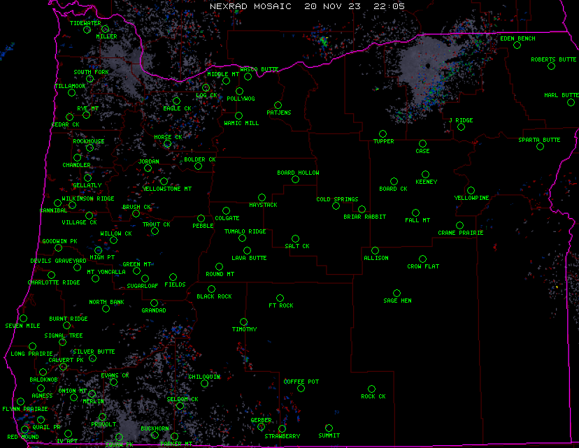Screen dimensions: 579x448
Task: Click the Summit station circle marker
Action: pyautogui.click(x=329, y=428)
